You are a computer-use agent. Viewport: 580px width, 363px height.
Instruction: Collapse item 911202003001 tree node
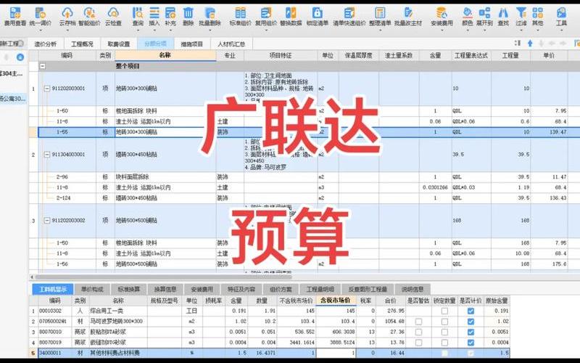pyautogui.click(x=47, y=89)
